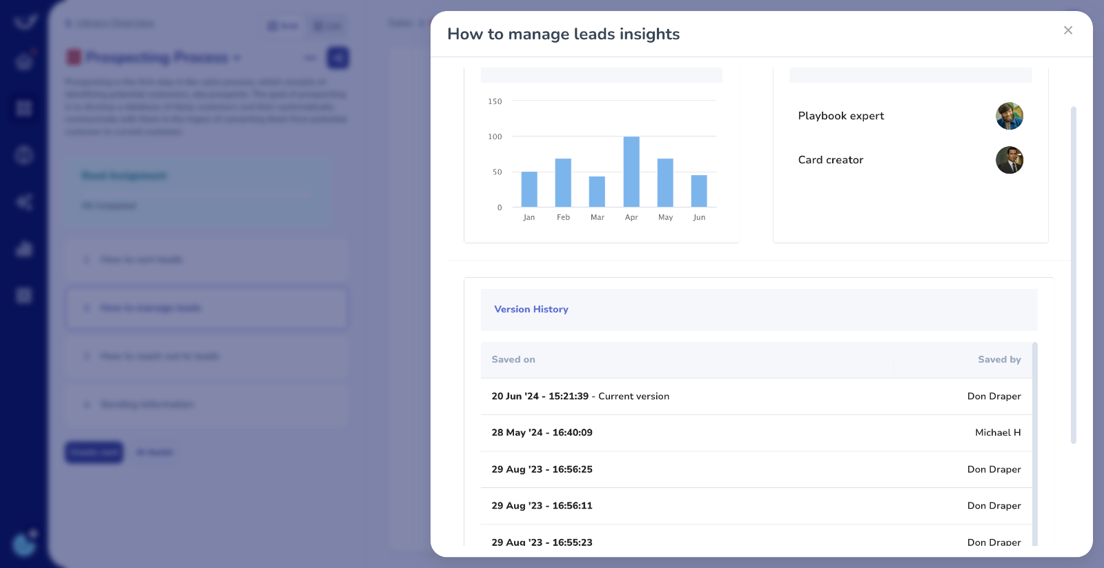This screenshot has width=1104, height=568.
Task: Sort by the Saved on column
Action: click(513, 360)
